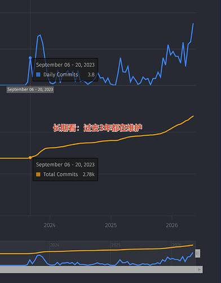Image resolution: width=221 pixels, height=283 pixels.
Task: Click the end of orange Total Commits line
Action: coord(193,116)
